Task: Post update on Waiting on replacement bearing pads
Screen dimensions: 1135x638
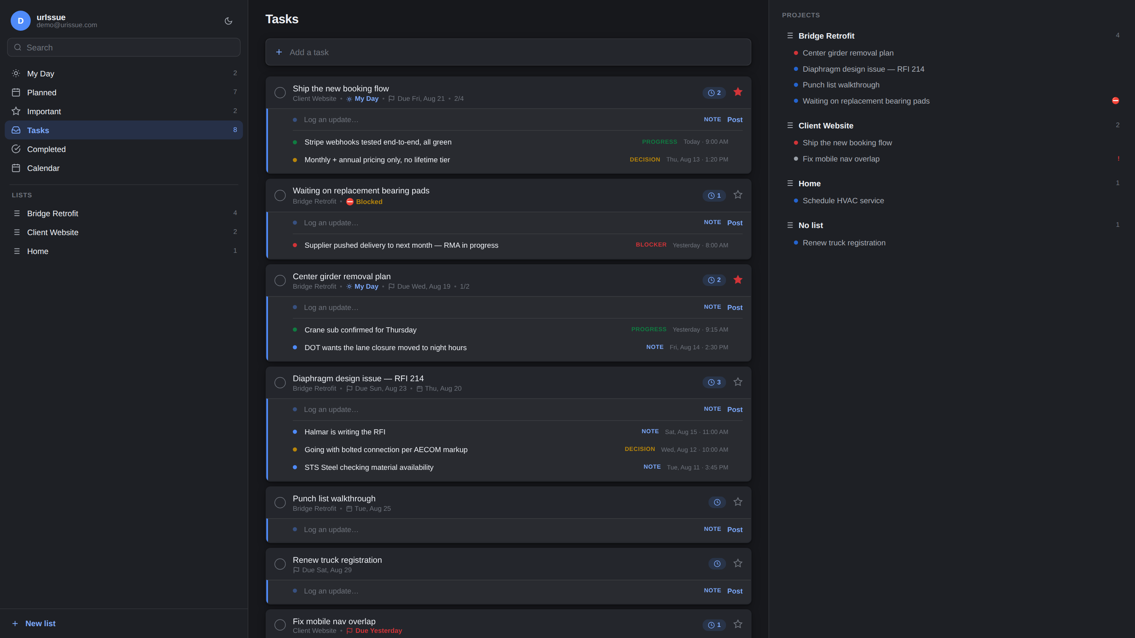Action: click(x=735, y=223)
